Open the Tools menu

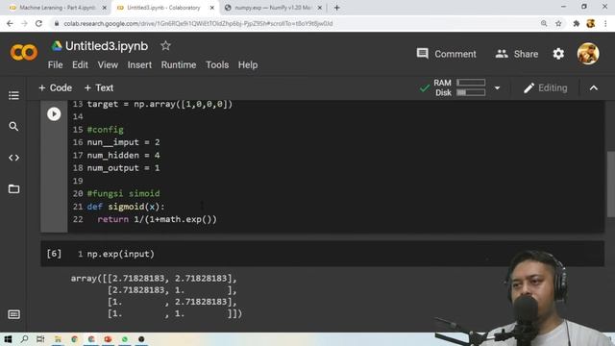217,64
